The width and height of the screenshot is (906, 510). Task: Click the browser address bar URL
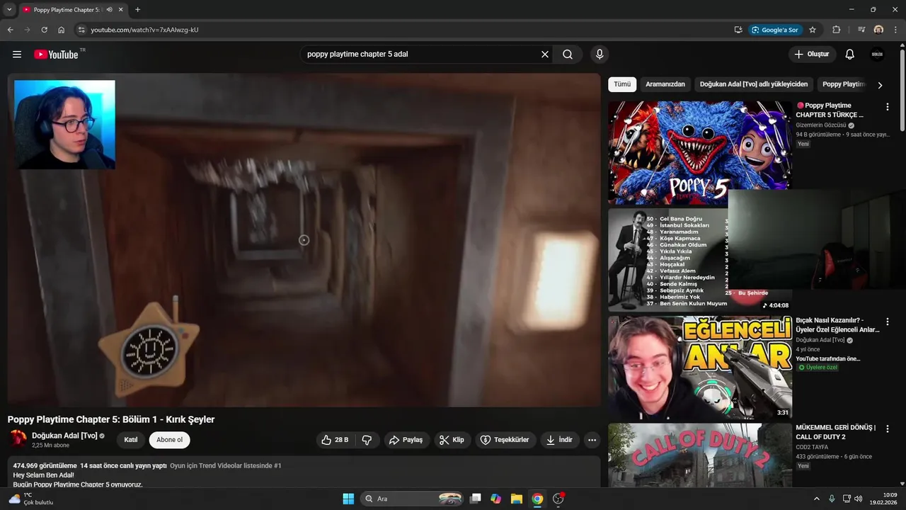coord(144,30)
